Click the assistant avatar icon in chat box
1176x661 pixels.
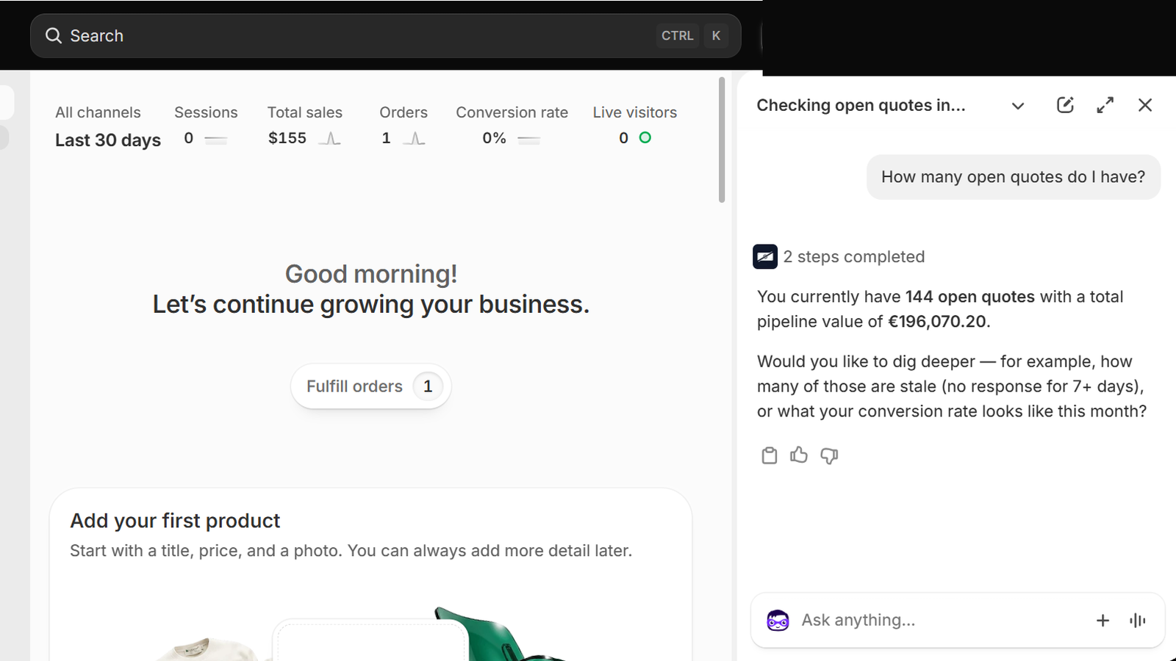[778, 621]
